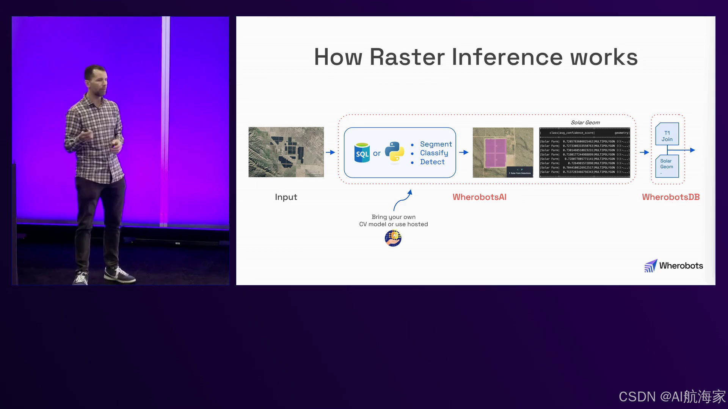This screenshot has width=728, height=409.
Task: Click the Solar Geom document icon
Action: [x=667, y=166]
